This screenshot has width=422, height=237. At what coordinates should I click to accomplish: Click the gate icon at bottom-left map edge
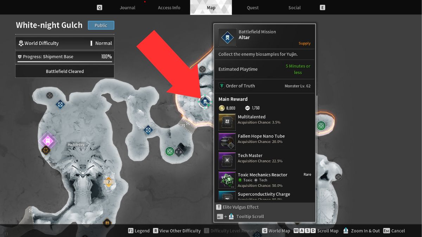click(x=31, y=210)
